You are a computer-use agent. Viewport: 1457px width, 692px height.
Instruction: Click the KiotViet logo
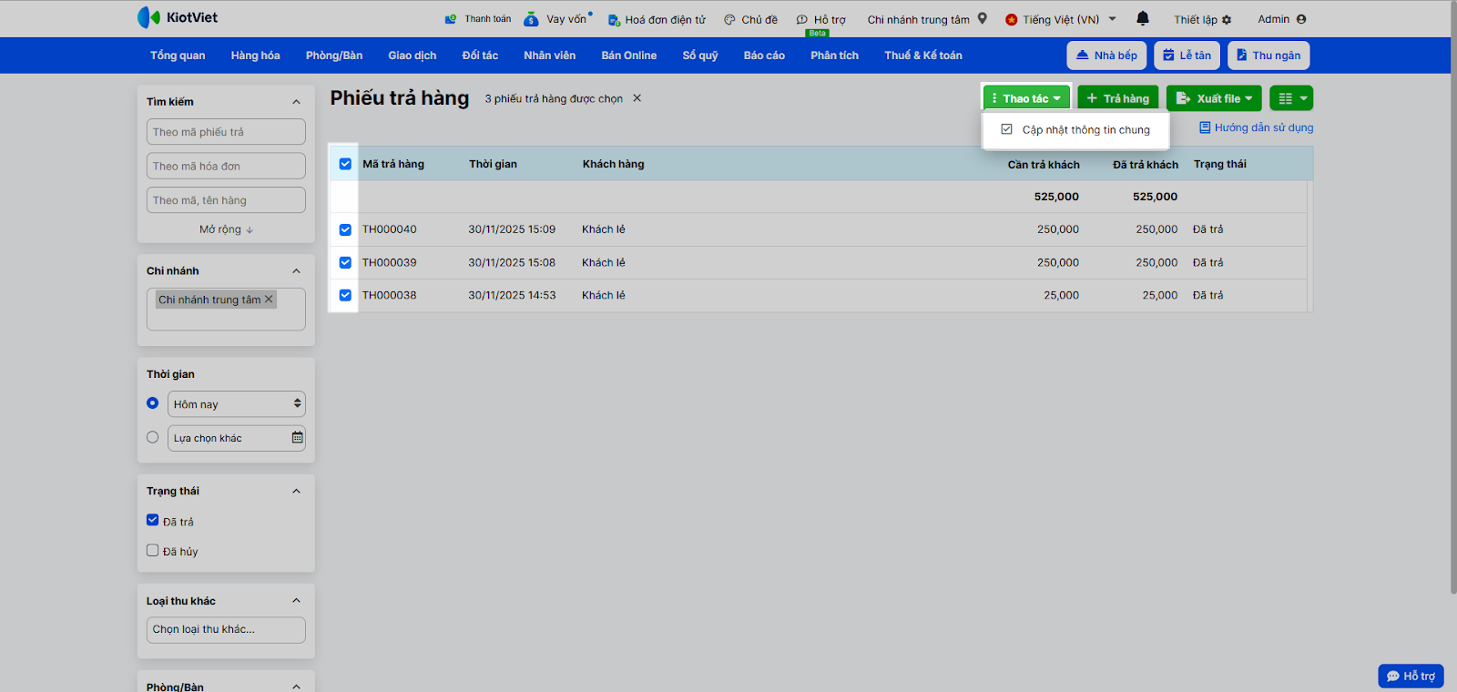click(178, 17)
